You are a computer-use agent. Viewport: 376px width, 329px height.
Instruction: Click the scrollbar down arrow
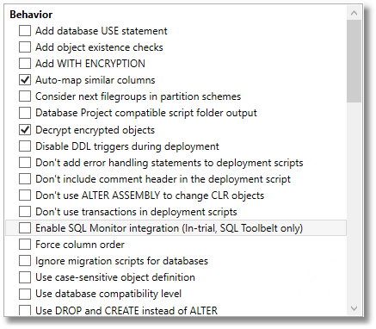(354, 308)
